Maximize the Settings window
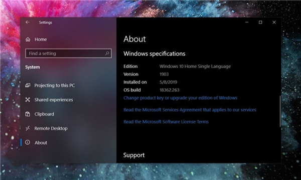Screen dimensions: 301x180 [260, 22]
